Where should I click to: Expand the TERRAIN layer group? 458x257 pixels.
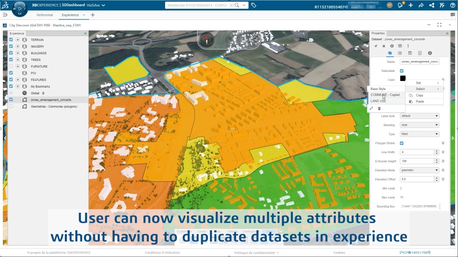tap(18, 40)
